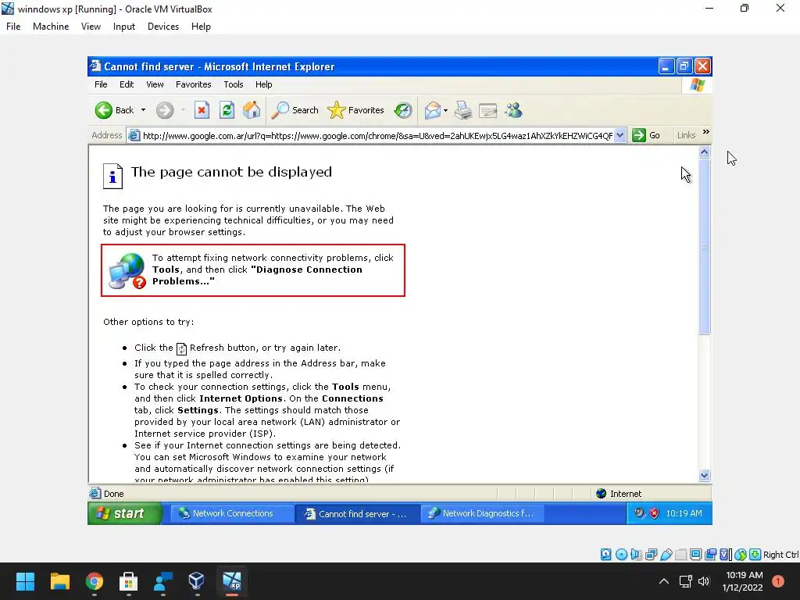Open the IE Help menu

pos(264,84)
